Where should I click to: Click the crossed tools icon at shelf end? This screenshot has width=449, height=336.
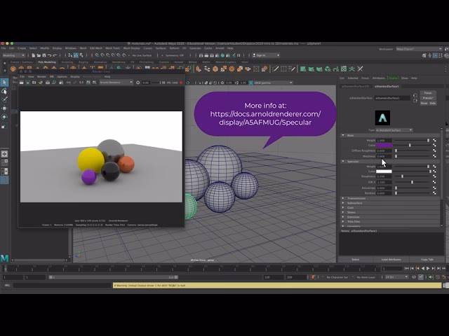360,69
